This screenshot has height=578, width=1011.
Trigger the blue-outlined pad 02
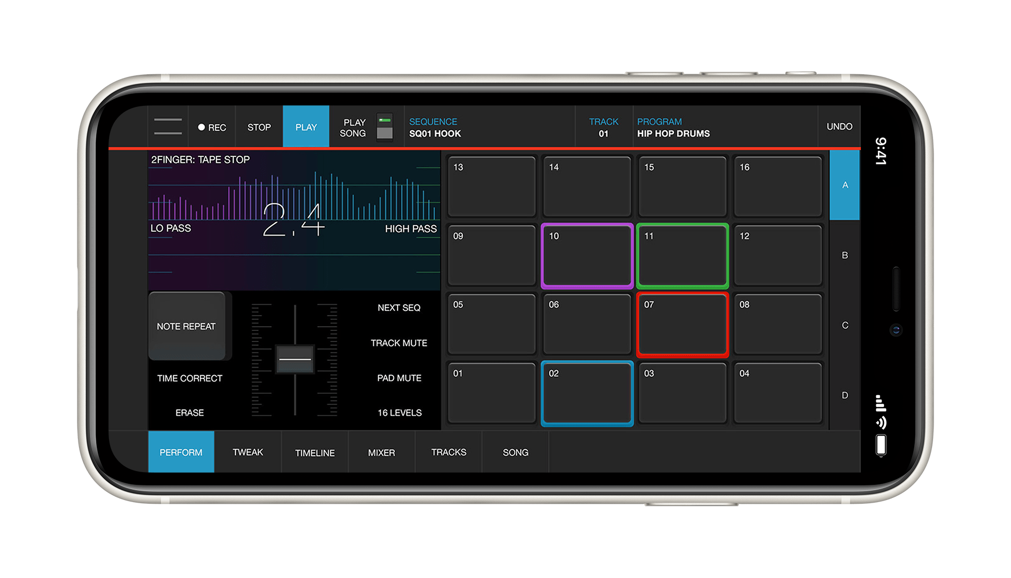pos(587,394)
